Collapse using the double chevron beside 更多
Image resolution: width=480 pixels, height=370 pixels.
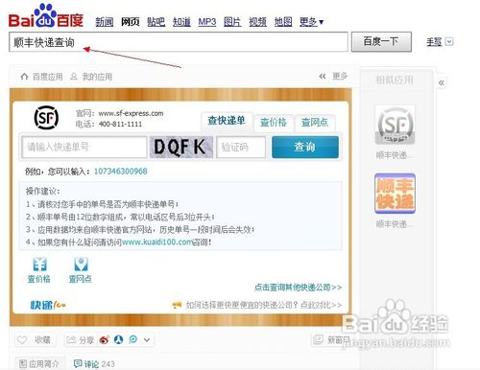(x=323, y=76)
